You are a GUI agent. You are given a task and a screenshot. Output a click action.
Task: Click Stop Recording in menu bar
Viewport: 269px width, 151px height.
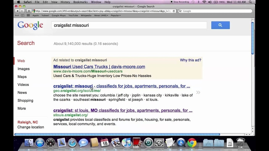pyautogui.click(x=179, y=2)
